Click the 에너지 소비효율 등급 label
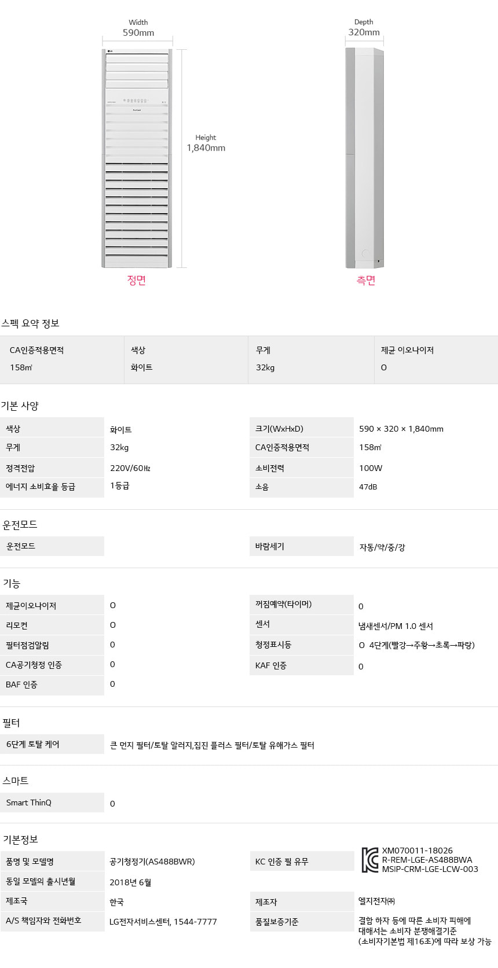Viewport: 498px width, 968px height. [x=41, y=487]
